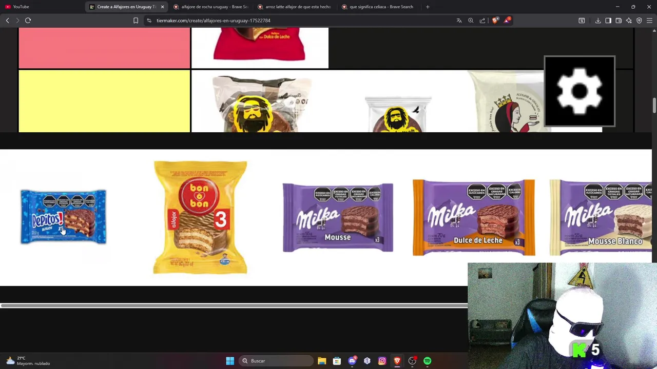Select the Milka Dulce de Leche image

click(x=474, y=218)
